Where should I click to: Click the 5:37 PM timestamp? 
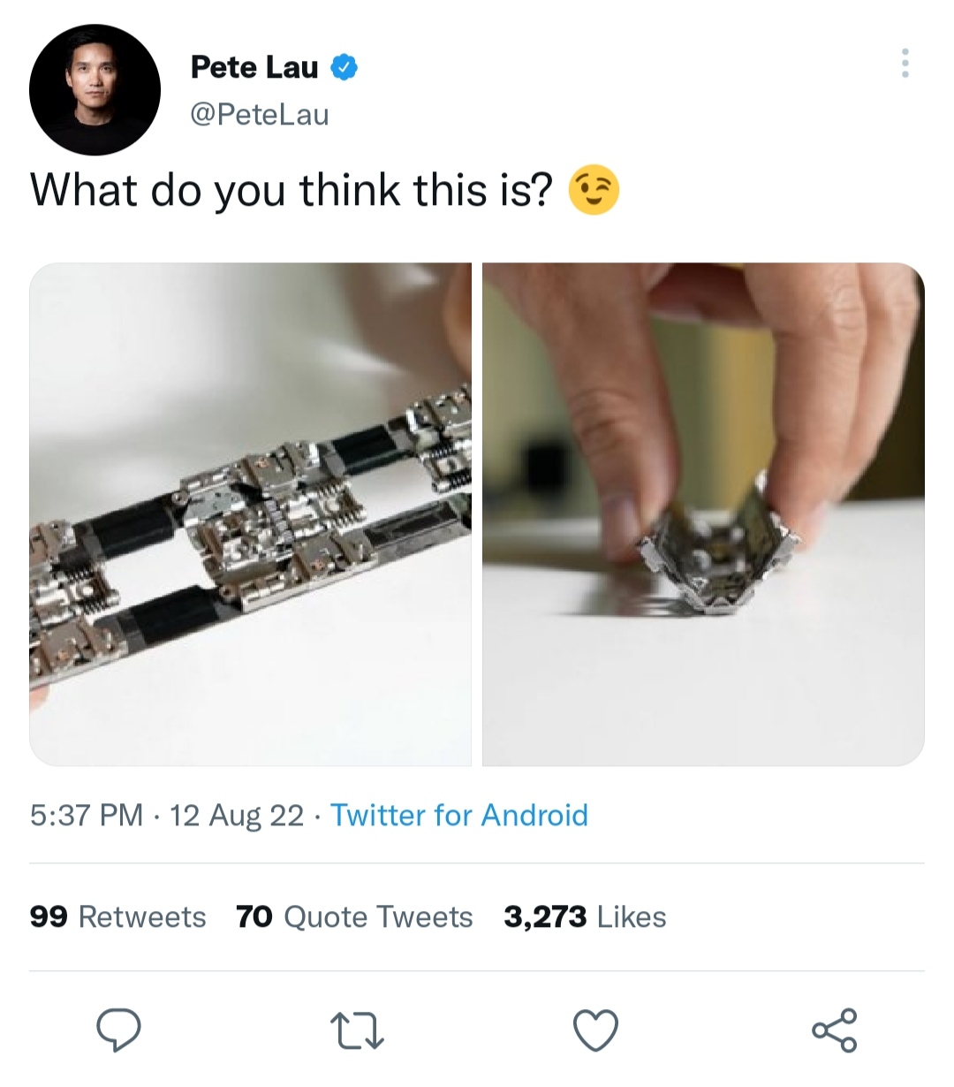(86, 815)
